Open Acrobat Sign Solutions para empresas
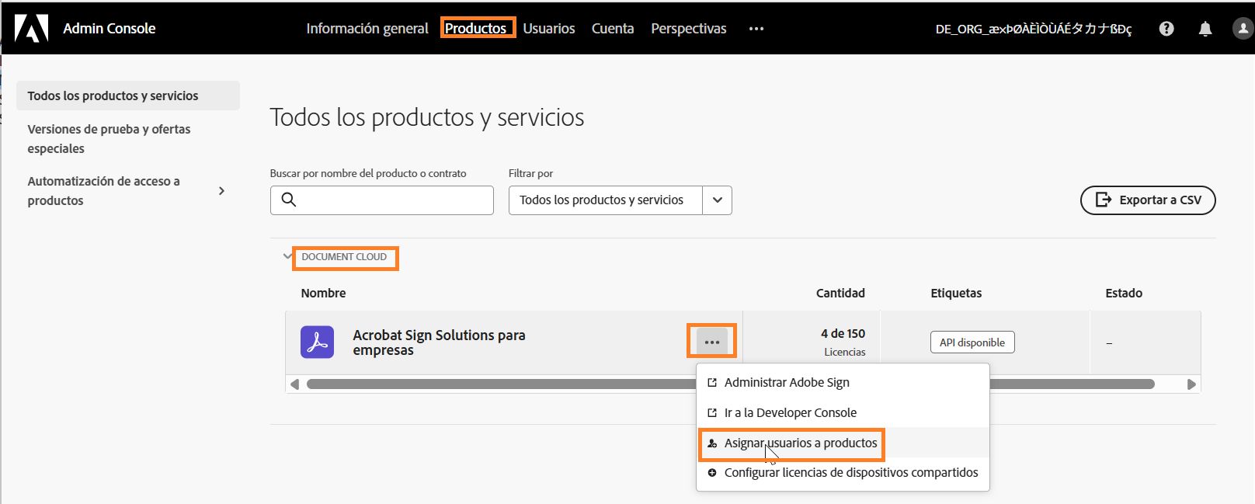Viewport: 1255px width, 504px height. click(x=439, y=342)
